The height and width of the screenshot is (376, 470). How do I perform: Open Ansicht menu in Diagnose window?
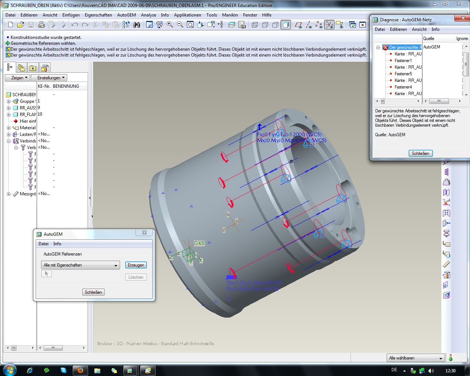[419, 29]
